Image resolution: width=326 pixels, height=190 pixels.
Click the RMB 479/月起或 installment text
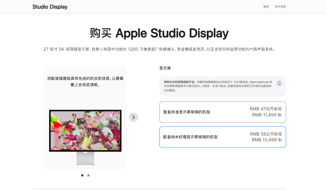[266, 109]
